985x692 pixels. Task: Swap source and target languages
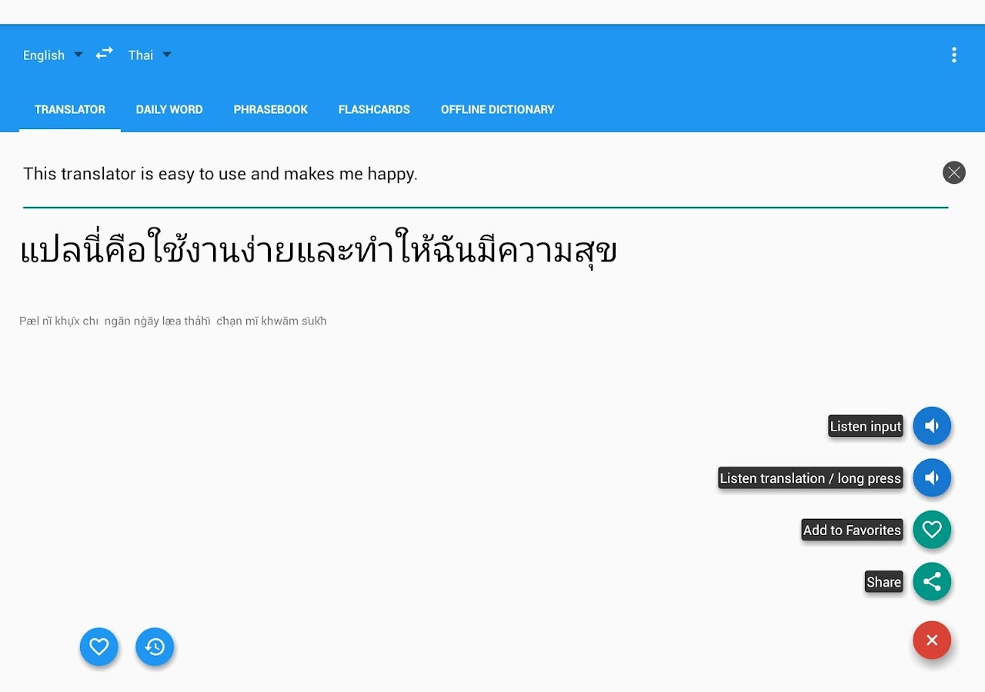tap(104, 54)
